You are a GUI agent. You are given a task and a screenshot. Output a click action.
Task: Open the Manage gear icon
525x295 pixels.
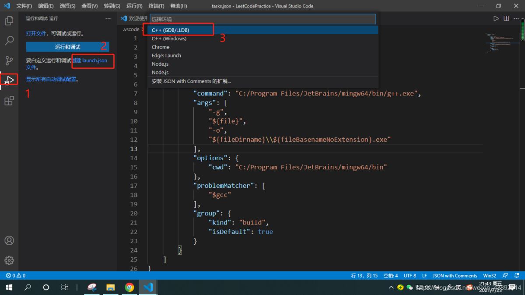point(9,260)
